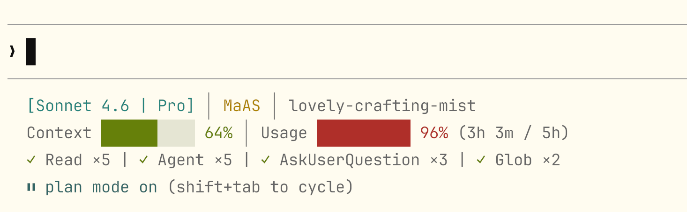Select the Agent ×5 tool entry
Image resolution: width=687 pixels, height=212 pixels.
[195, 160]
